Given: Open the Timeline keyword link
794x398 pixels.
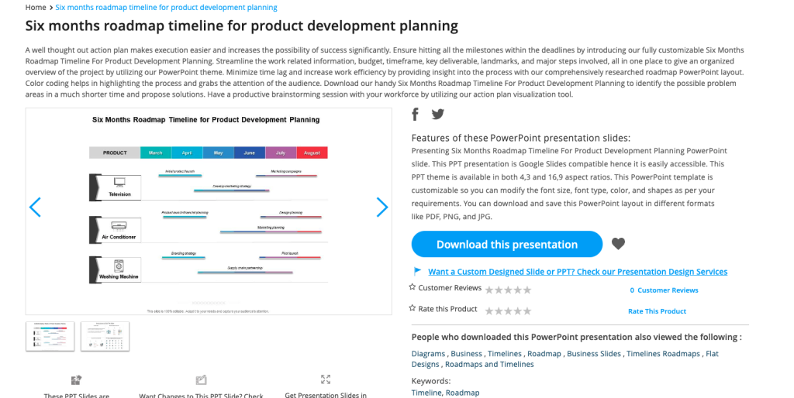Looking at the screenshot, I should pos(426,393).
